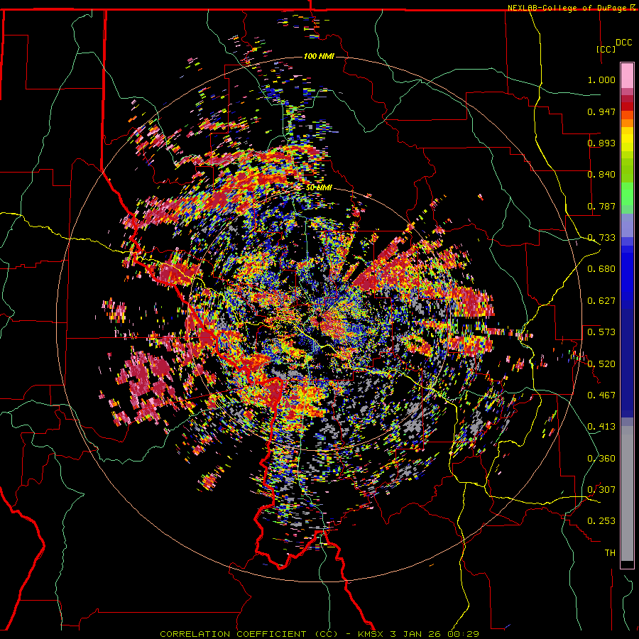This screenshot has width=639, height=639.
Task: Select the gray color bar segment
Action: [x=627, y=493]
